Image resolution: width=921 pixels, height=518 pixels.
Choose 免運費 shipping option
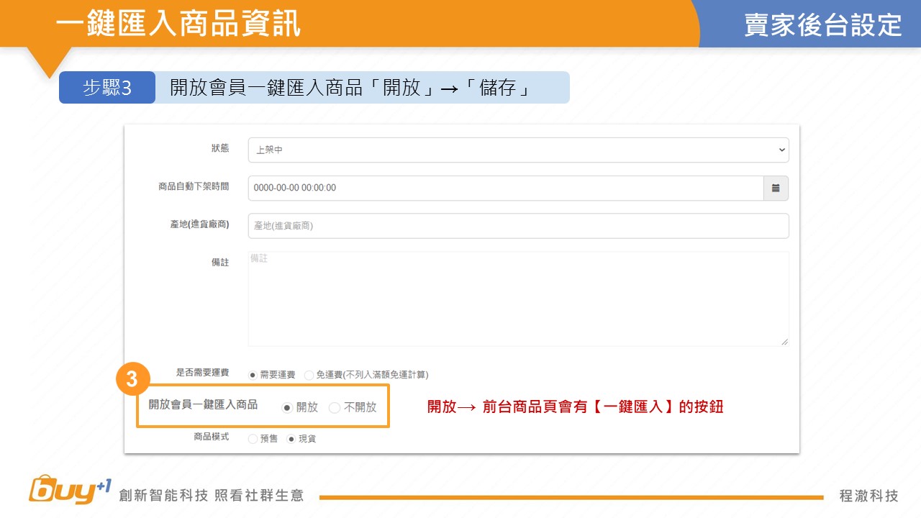click(x=309, y=375)
